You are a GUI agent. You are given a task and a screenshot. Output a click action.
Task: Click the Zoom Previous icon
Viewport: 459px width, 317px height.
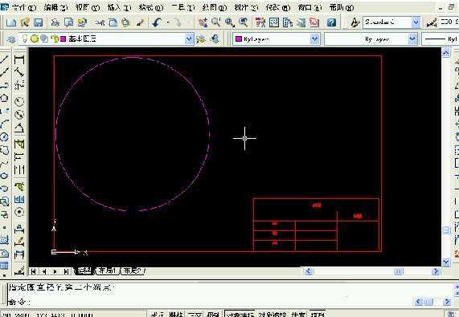coord(244,22)
